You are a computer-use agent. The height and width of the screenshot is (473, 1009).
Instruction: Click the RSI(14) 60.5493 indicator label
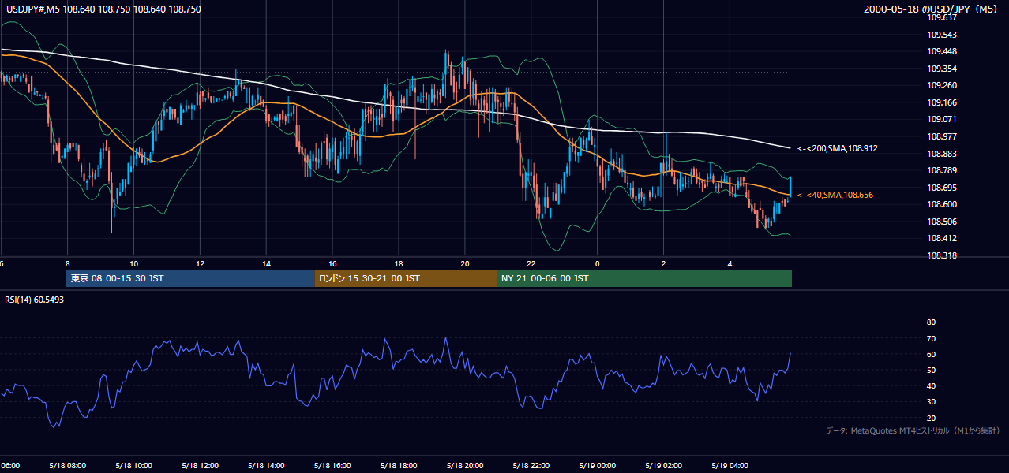tap(34, 300)
